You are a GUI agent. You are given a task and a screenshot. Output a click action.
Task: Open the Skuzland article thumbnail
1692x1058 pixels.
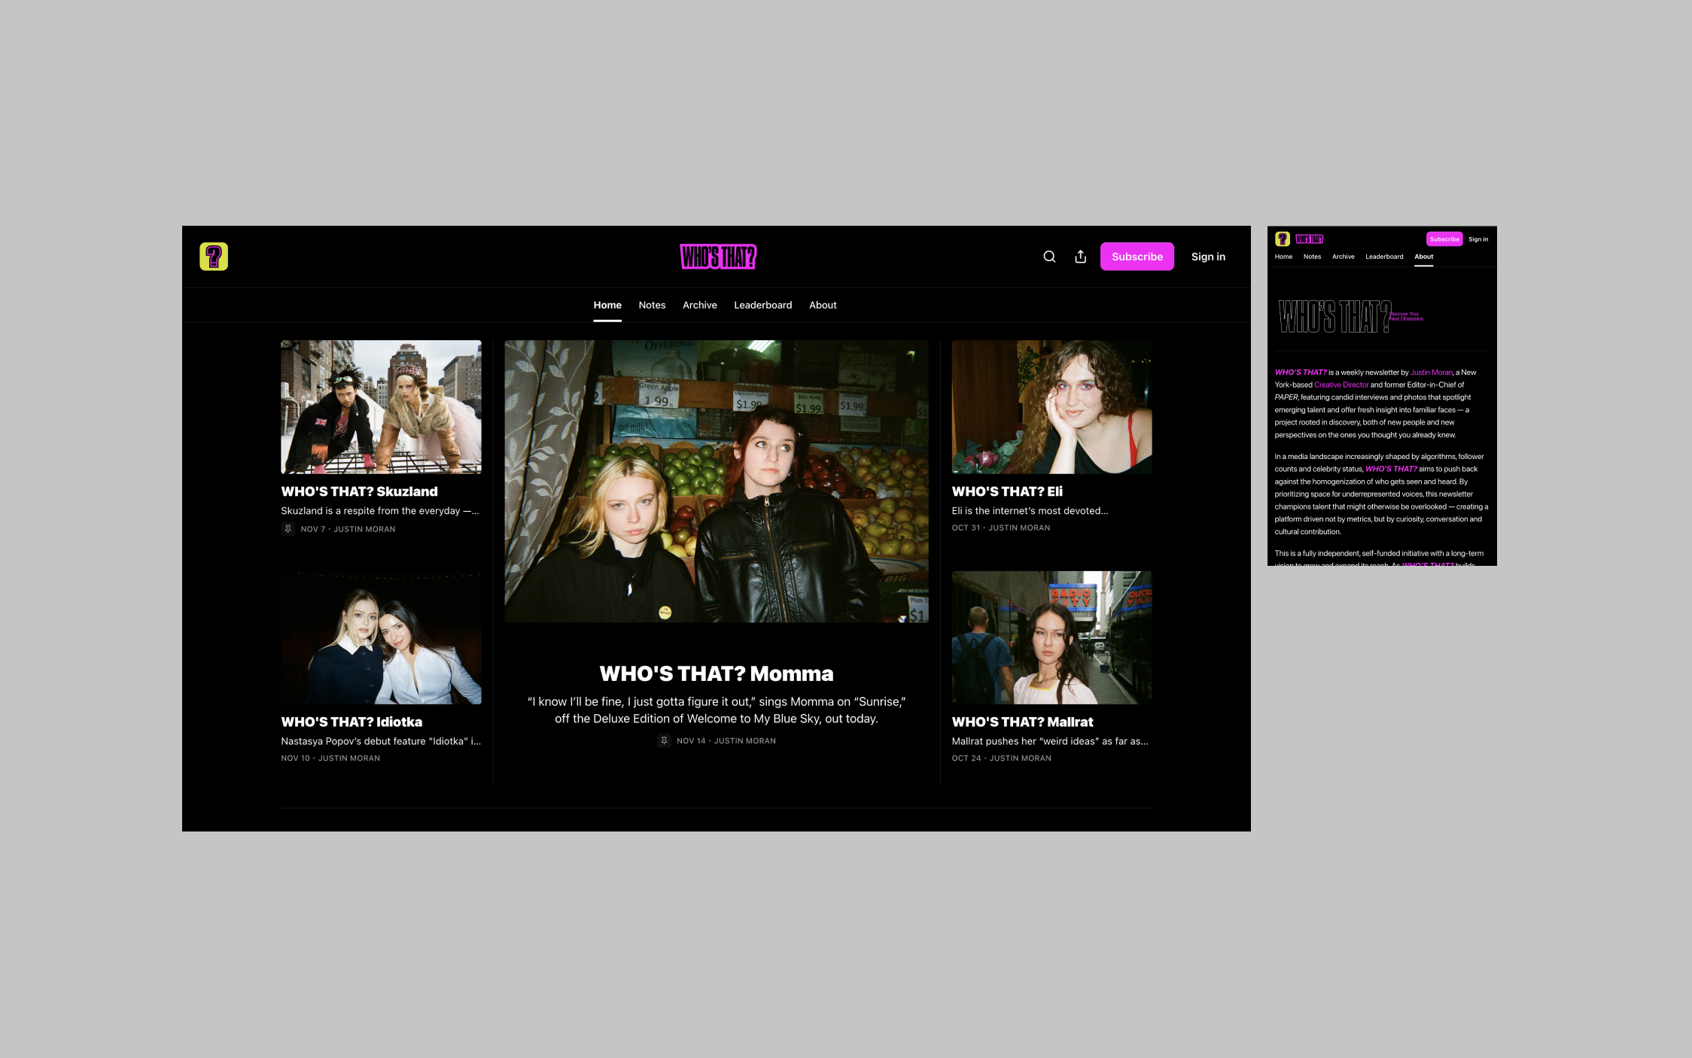[381, 406]
